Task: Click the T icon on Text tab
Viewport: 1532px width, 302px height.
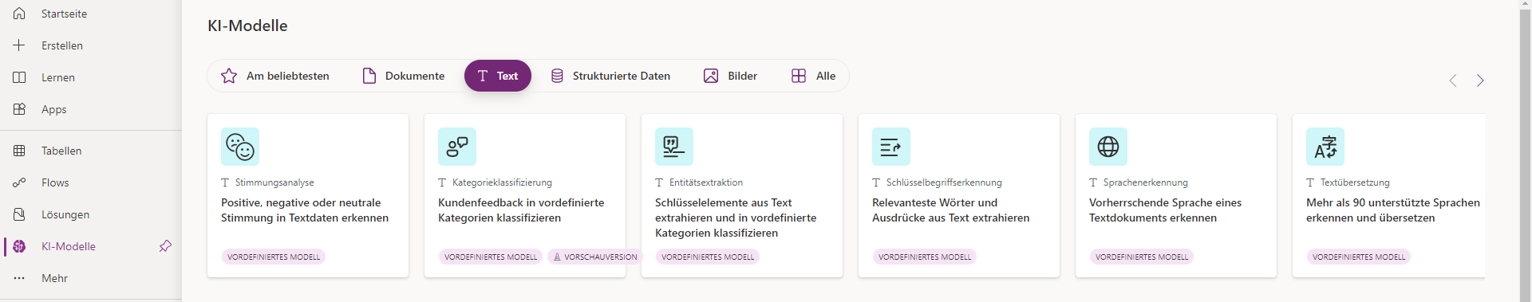Action: coord(483,76)
